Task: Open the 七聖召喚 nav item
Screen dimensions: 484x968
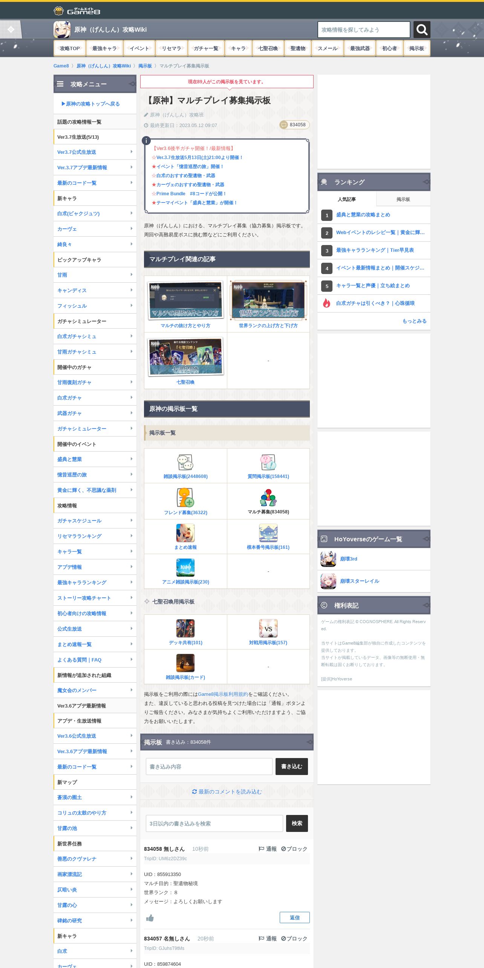Action: [268, 48]
